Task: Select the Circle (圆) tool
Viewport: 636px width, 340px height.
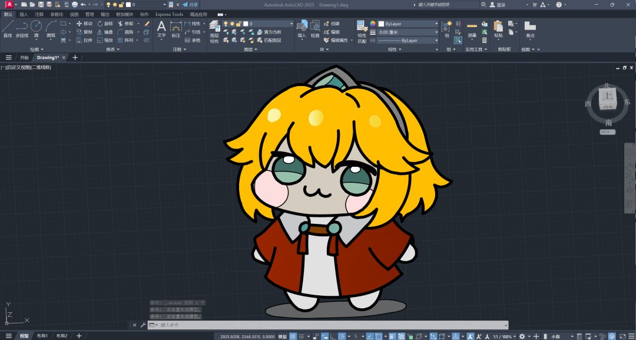Action: tap(36, 29)
